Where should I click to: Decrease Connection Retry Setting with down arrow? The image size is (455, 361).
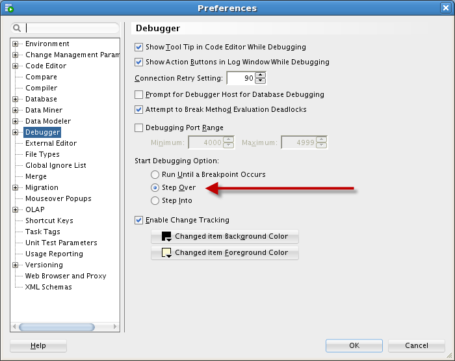(x=260, y=81)
